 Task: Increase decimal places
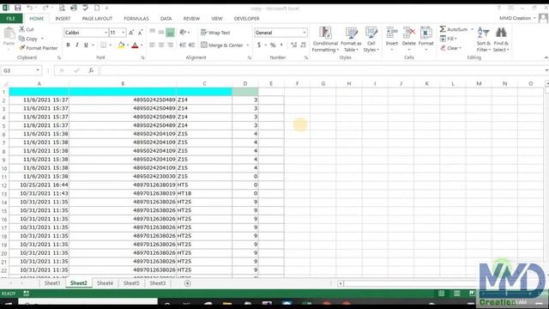click(293, 45)
